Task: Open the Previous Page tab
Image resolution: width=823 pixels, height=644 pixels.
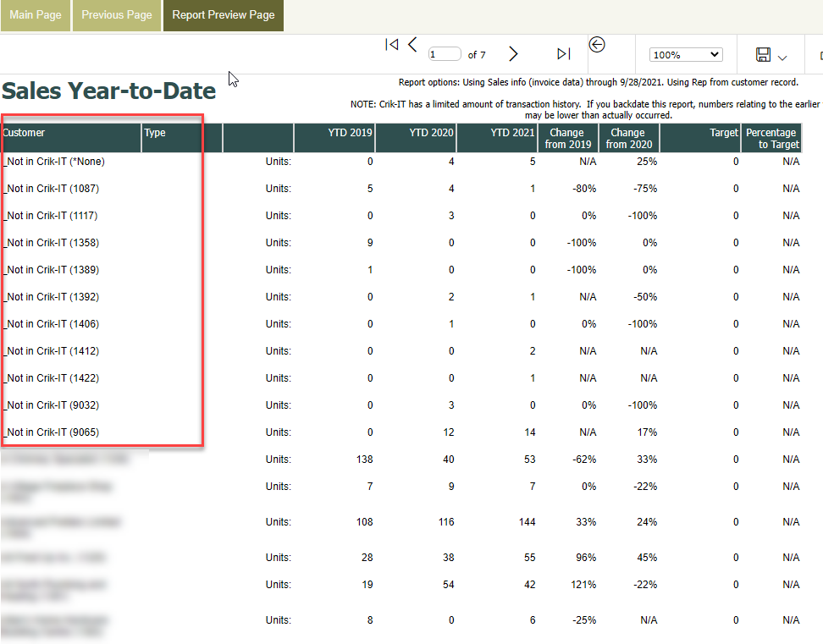Action: [x=117, y=15]
